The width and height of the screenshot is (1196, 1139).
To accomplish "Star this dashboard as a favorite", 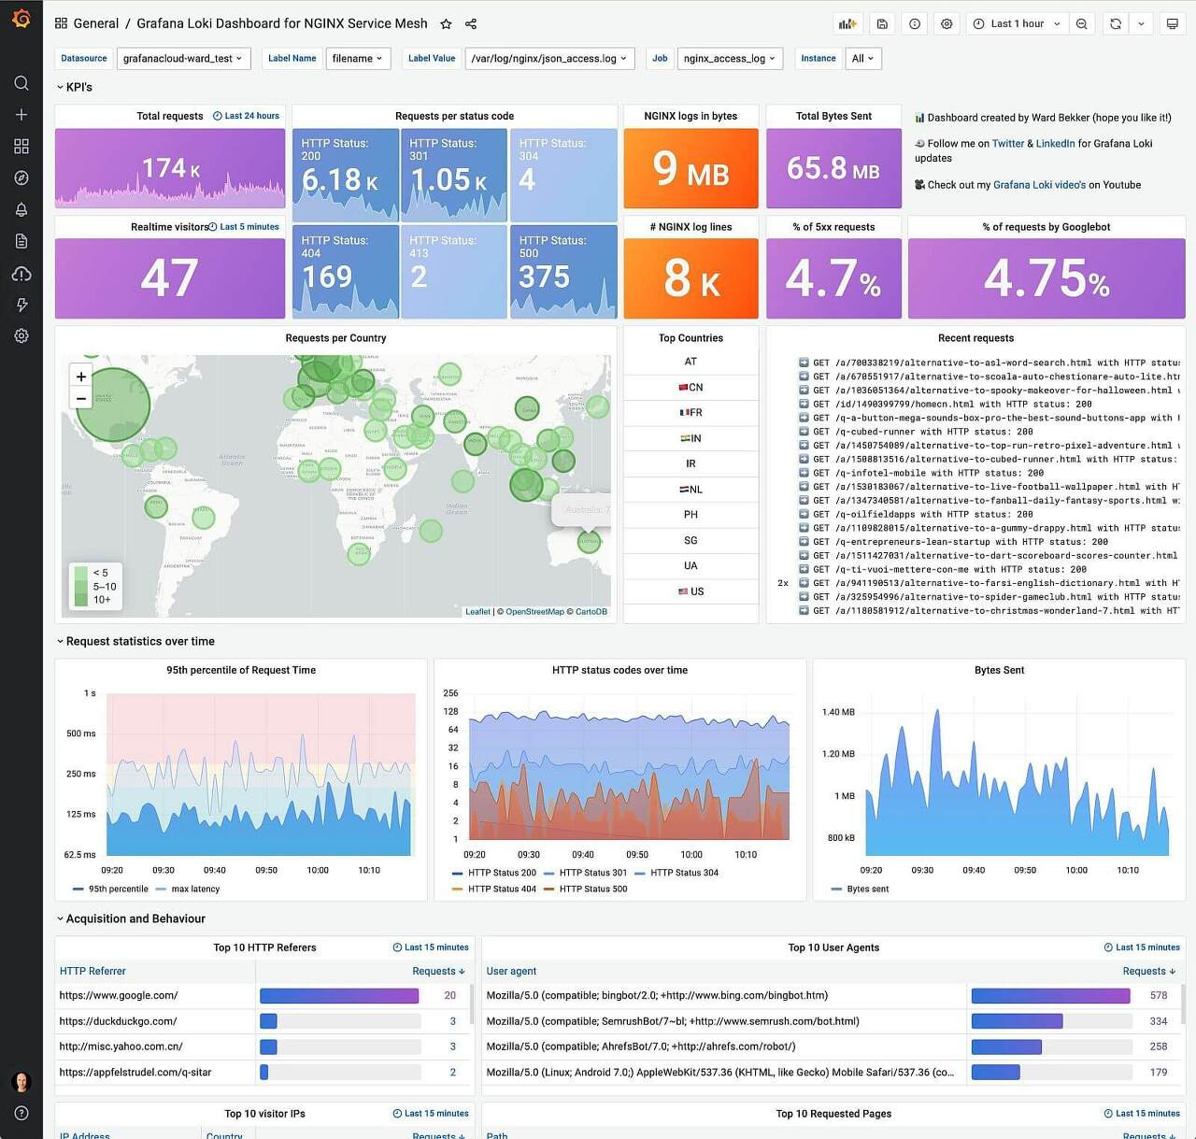I will tap(446, 23).
